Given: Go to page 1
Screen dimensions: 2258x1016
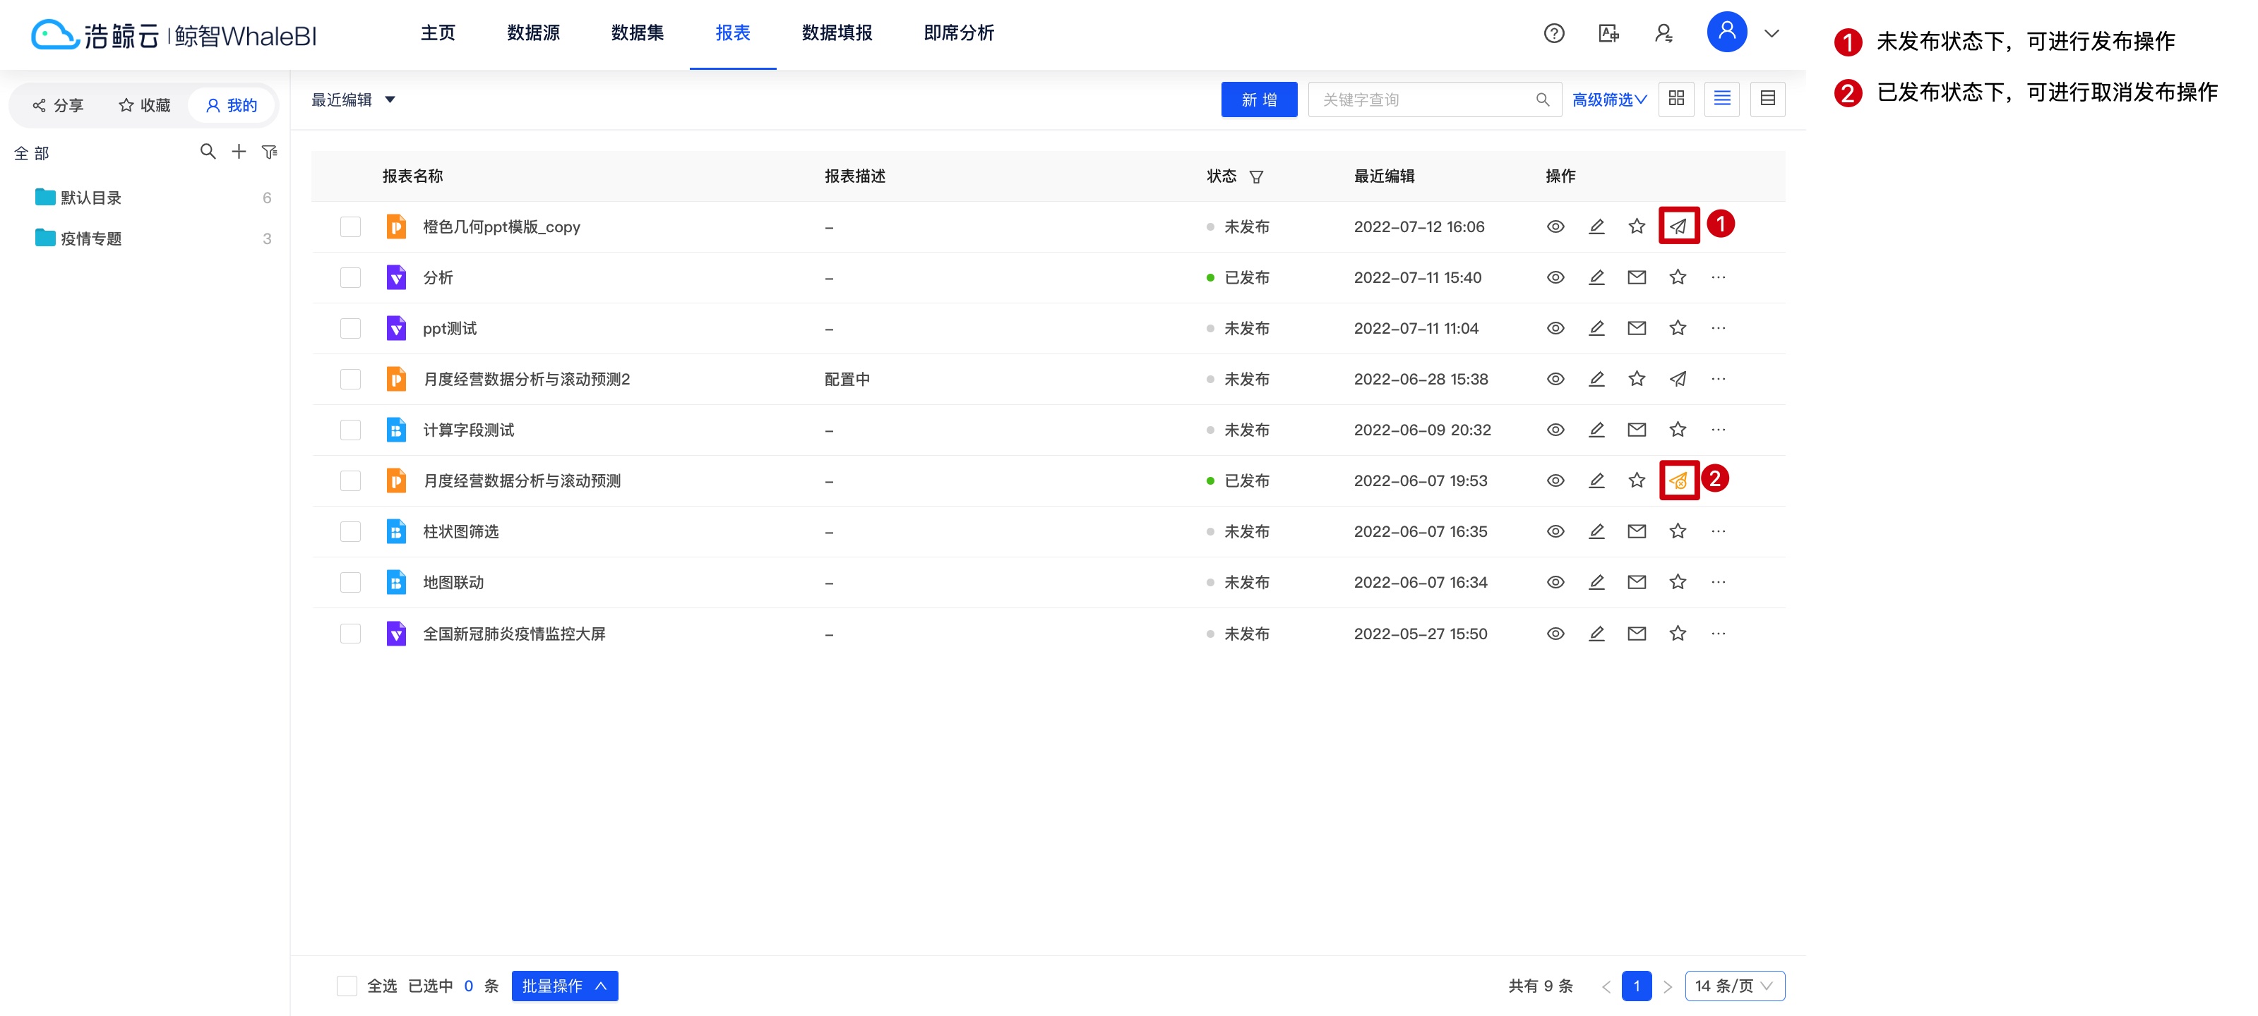Looking at the screenshot, I should tap(1636, 986).
